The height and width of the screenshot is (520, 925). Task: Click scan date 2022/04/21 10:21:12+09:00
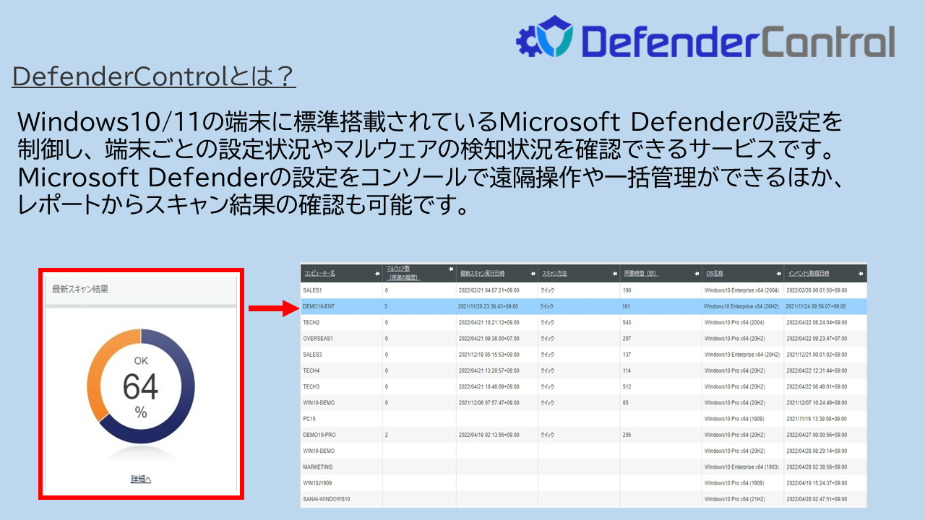[489, 323]
